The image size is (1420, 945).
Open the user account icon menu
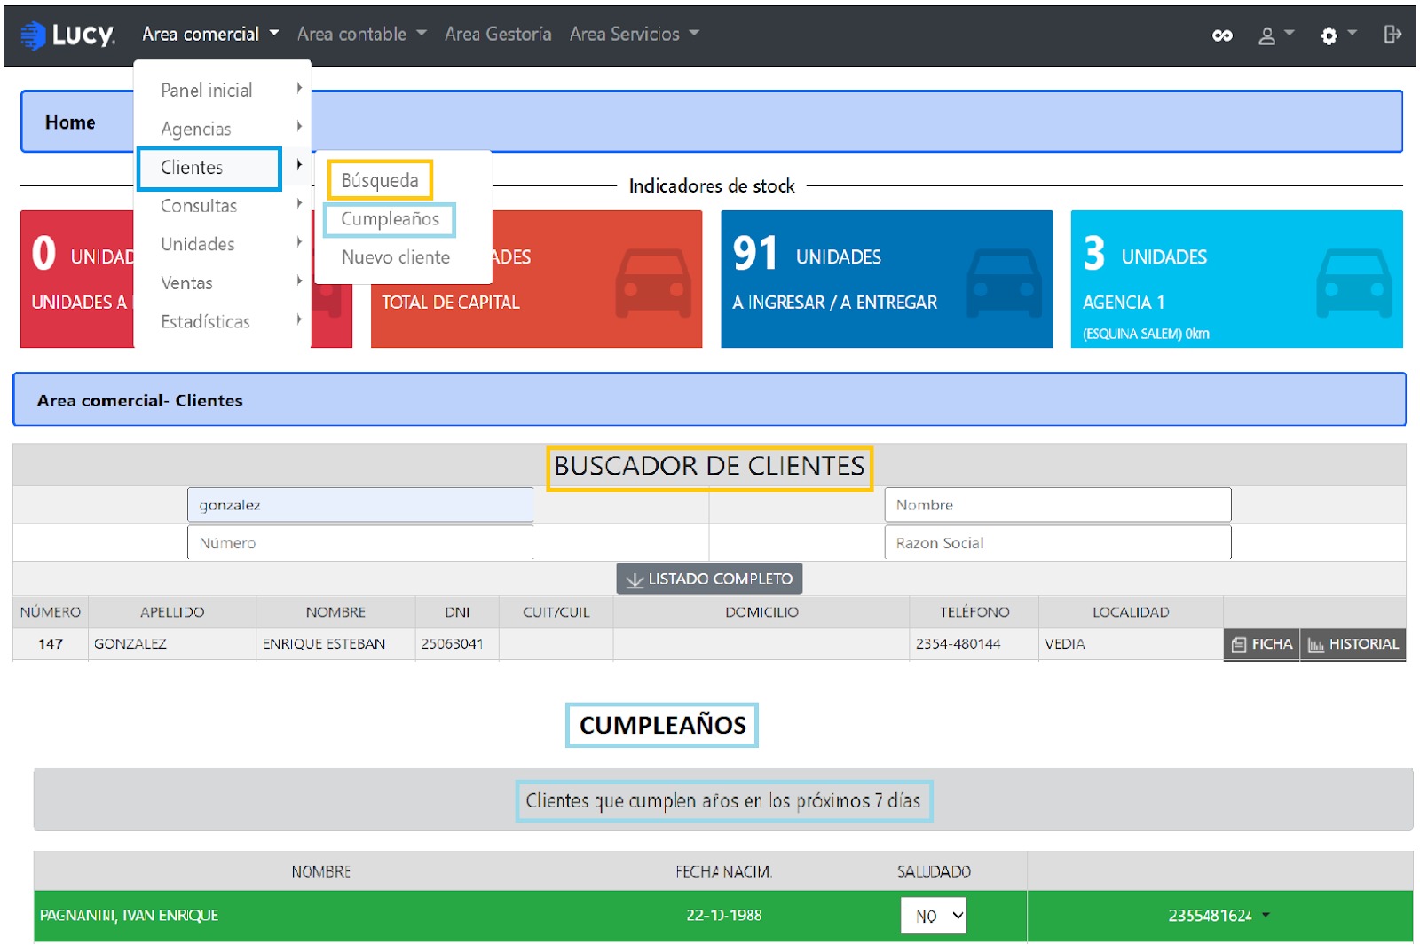tap(1276, 35)
